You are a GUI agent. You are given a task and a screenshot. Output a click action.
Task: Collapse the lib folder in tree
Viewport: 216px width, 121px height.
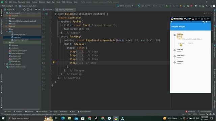pos(7,32)
